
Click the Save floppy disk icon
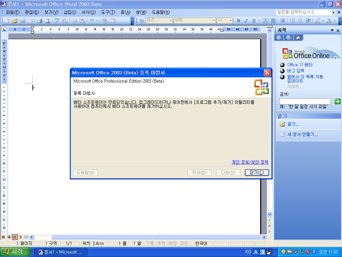(22, 21)
